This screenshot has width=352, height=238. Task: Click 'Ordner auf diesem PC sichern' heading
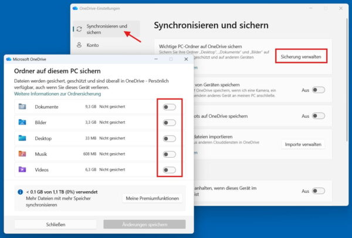pos(57,71)
